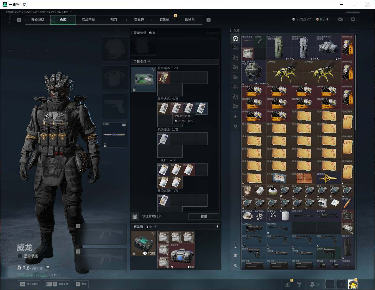Click the swap icon on the keycard case
The image size is (375, 290).
(x=153, y=69)
